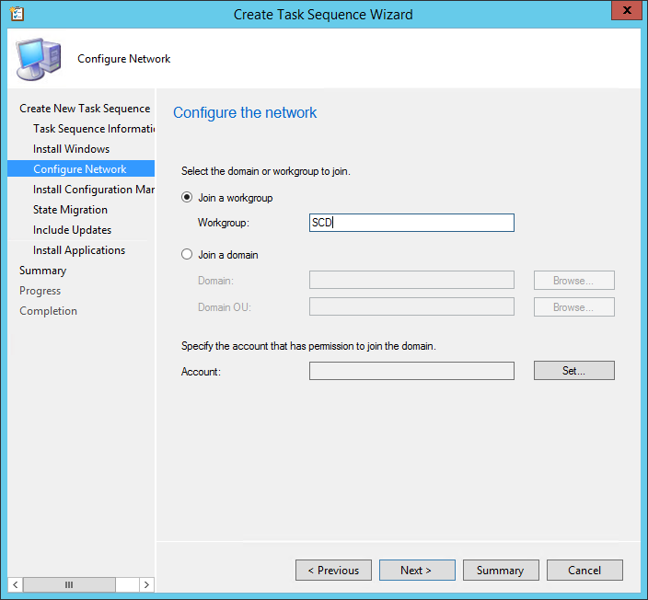Click the Summary button at bottom
Screen dimensions: 648x600
pyautogui.click(x=500, y=571)
